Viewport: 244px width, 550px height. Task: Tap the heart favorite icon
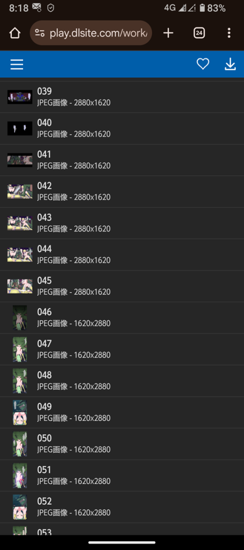[203, 64]
